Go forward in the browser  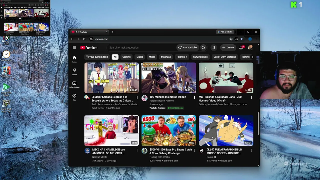[78, 39]
